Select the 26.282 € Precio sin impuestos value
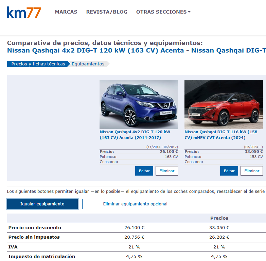This screenshot has width=266, height=261. point(219,237)
